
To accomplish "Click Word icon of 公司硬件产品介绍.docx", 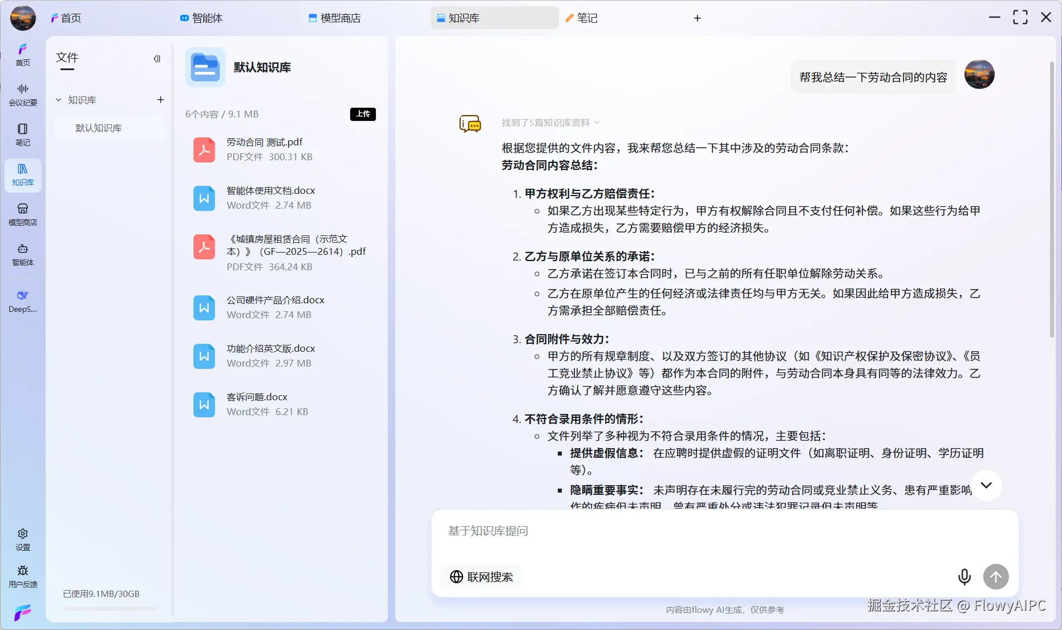I will click(204, 308).
